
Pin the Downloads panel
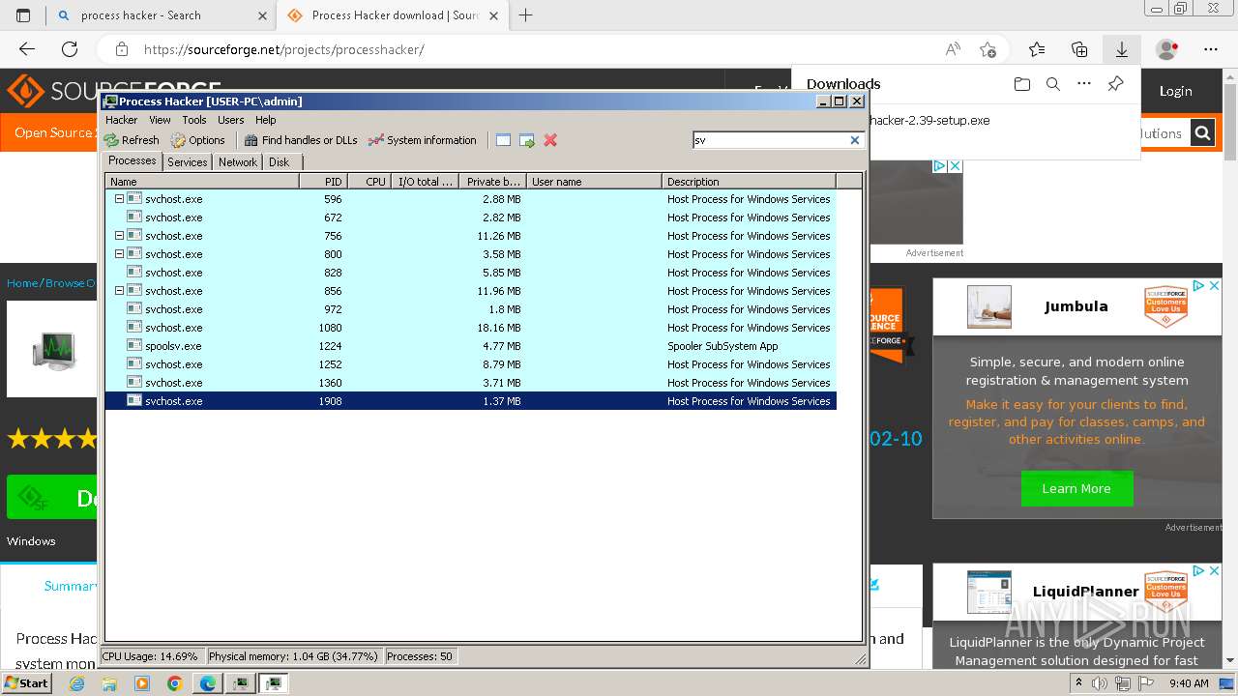pos(1115,84)
